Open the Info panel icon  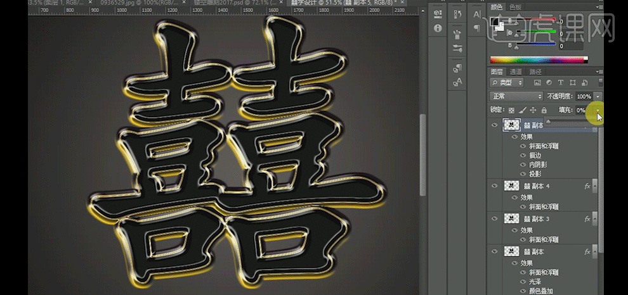pyautogui.click(x=437, y=28)
